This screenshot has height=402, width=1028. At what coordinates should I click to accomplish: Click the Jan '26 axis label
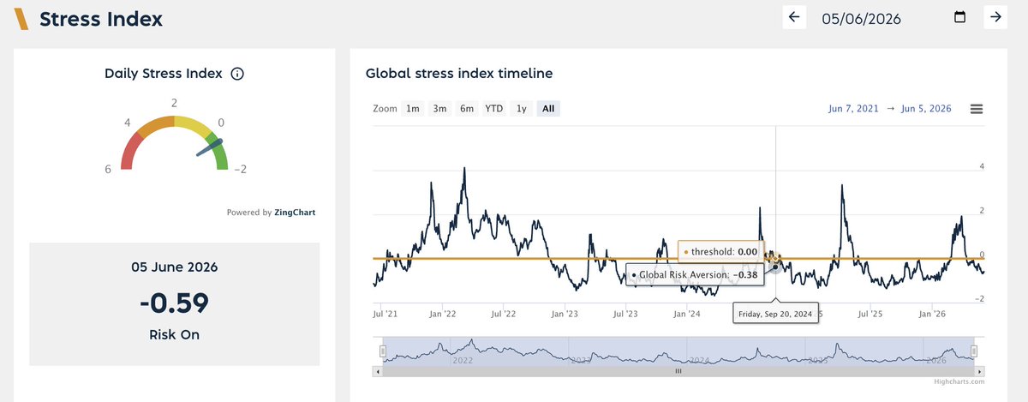click(x=933, y=315)
